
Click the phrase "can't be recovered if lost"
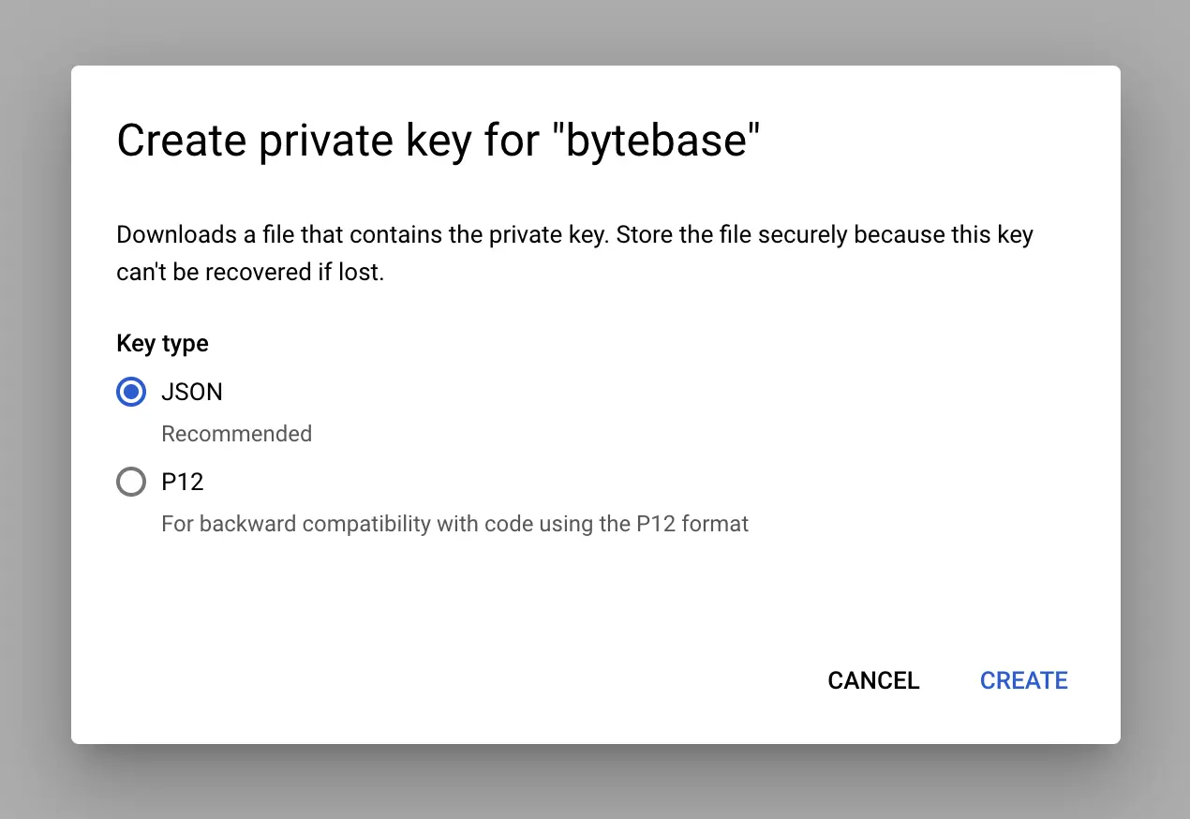click(x=250, y=274)
